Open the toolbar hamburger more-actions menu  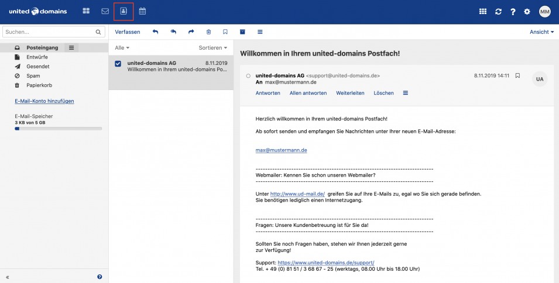pos(260,32)
